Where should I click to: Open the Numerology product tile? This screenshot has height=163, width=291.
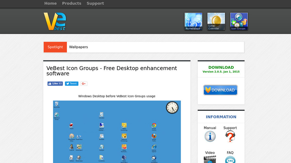[193, 21]
